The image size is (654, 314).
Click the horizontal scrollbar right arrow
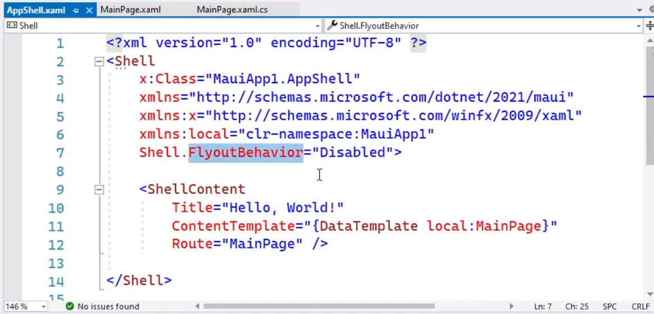pyautogui.click(x=511, y=307)
